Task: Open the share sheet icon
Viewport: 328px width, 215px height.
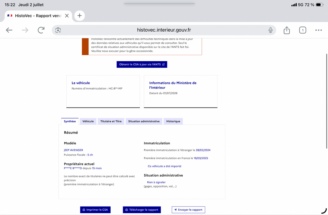Action: pyautogui.click(x=286, y=30)
